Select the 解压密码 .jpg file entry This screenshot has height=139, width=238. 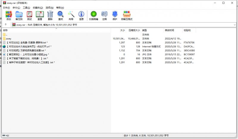27,55
